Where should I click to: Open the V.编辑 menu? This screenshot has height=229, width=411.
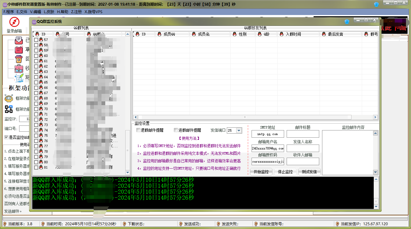click(35, 12)
